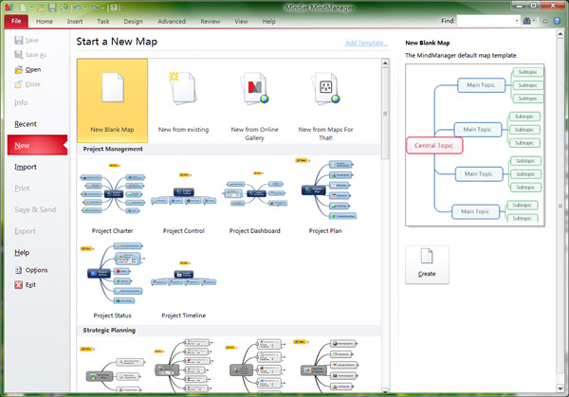Select the New Blank Map tile
This screenshot has height=397, width=569.
(x=113, y=100)
